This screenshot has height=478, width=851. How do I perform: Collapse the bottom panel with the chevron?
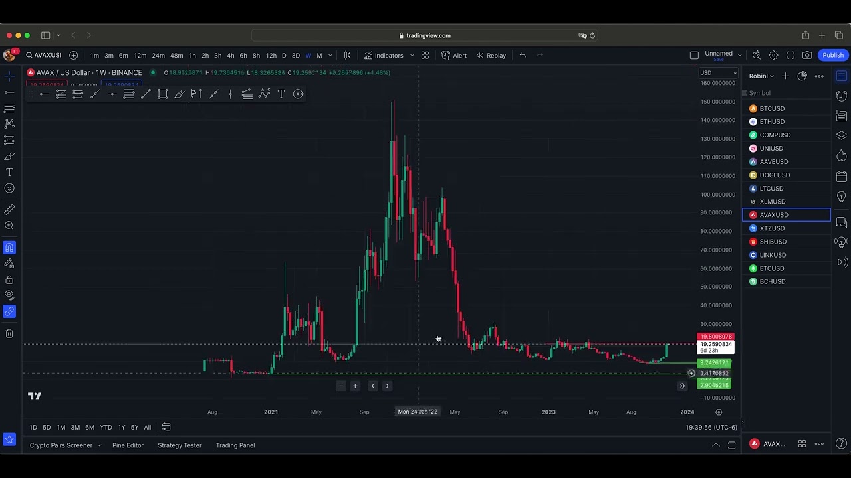click(x=716, y=445)
